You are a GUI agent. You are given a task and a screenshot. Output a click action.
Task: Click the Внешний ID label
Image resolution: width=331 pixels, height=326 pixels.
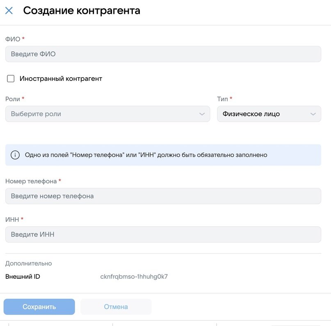(23, 277)
